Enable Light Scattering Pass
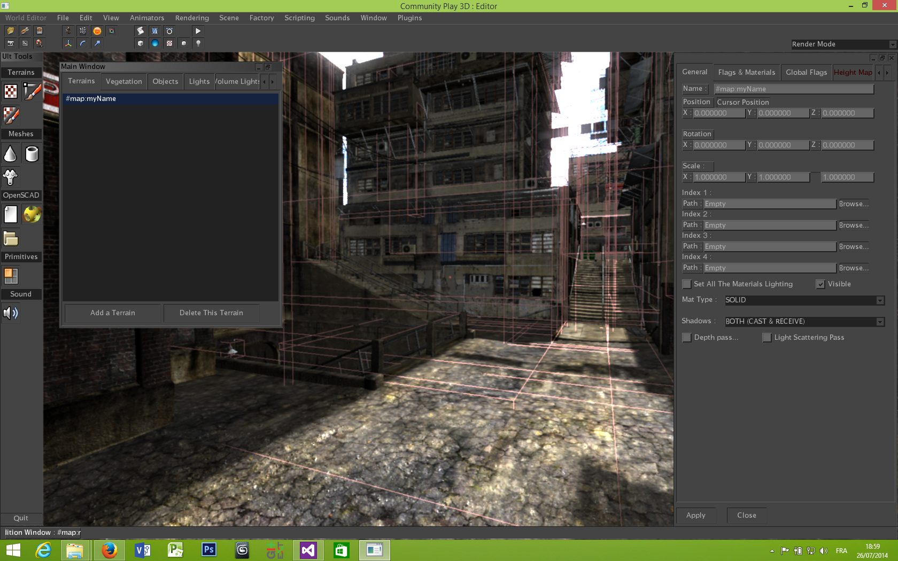 [x=767, y=337]
